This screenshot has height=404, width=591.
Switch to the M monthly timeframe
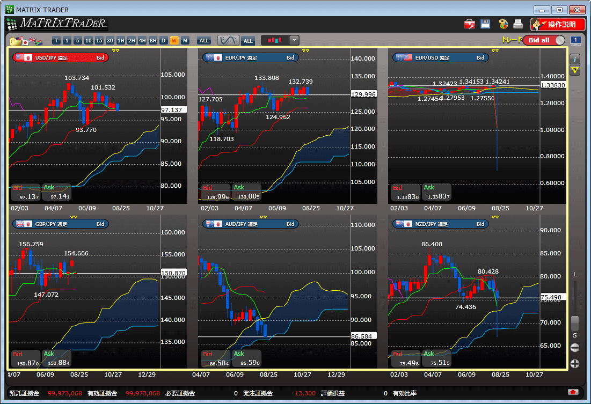coord(185,41)
